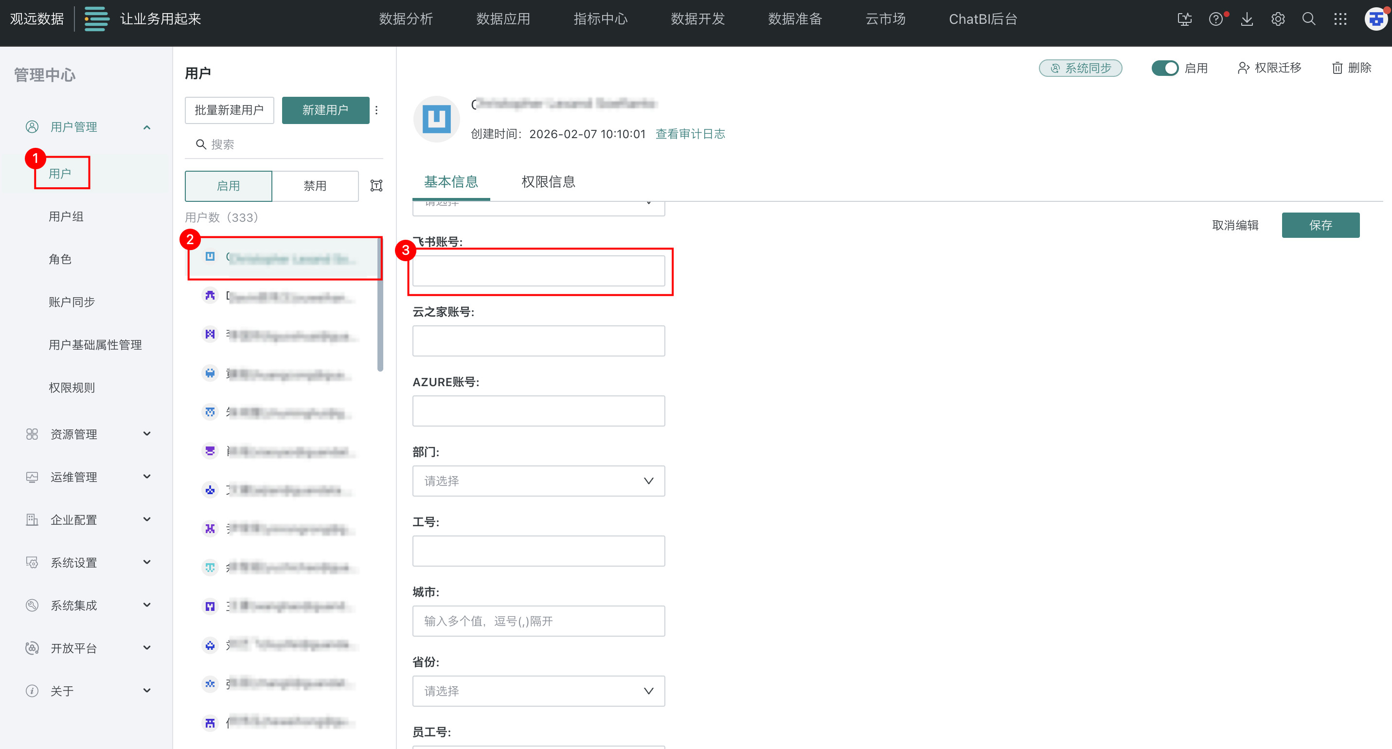Open 数据分析 in the top navigation
Screen dimensions: 1392x749
pos(405,19)
